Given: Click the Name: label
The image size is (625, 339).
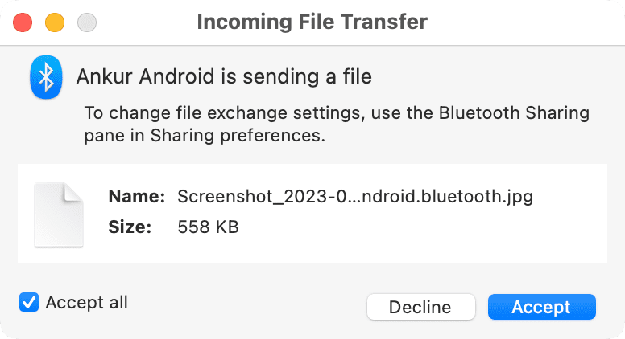Looking at the screenshot, I should pyautogui.click(x=137, y=196).
